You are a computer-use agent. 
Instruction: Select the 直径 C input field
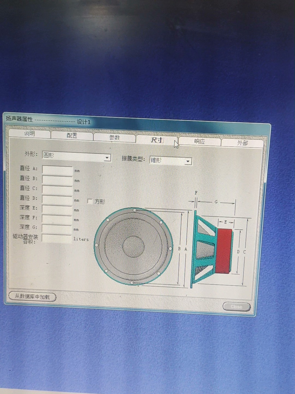pyautogui.click(x=57, y=190)
